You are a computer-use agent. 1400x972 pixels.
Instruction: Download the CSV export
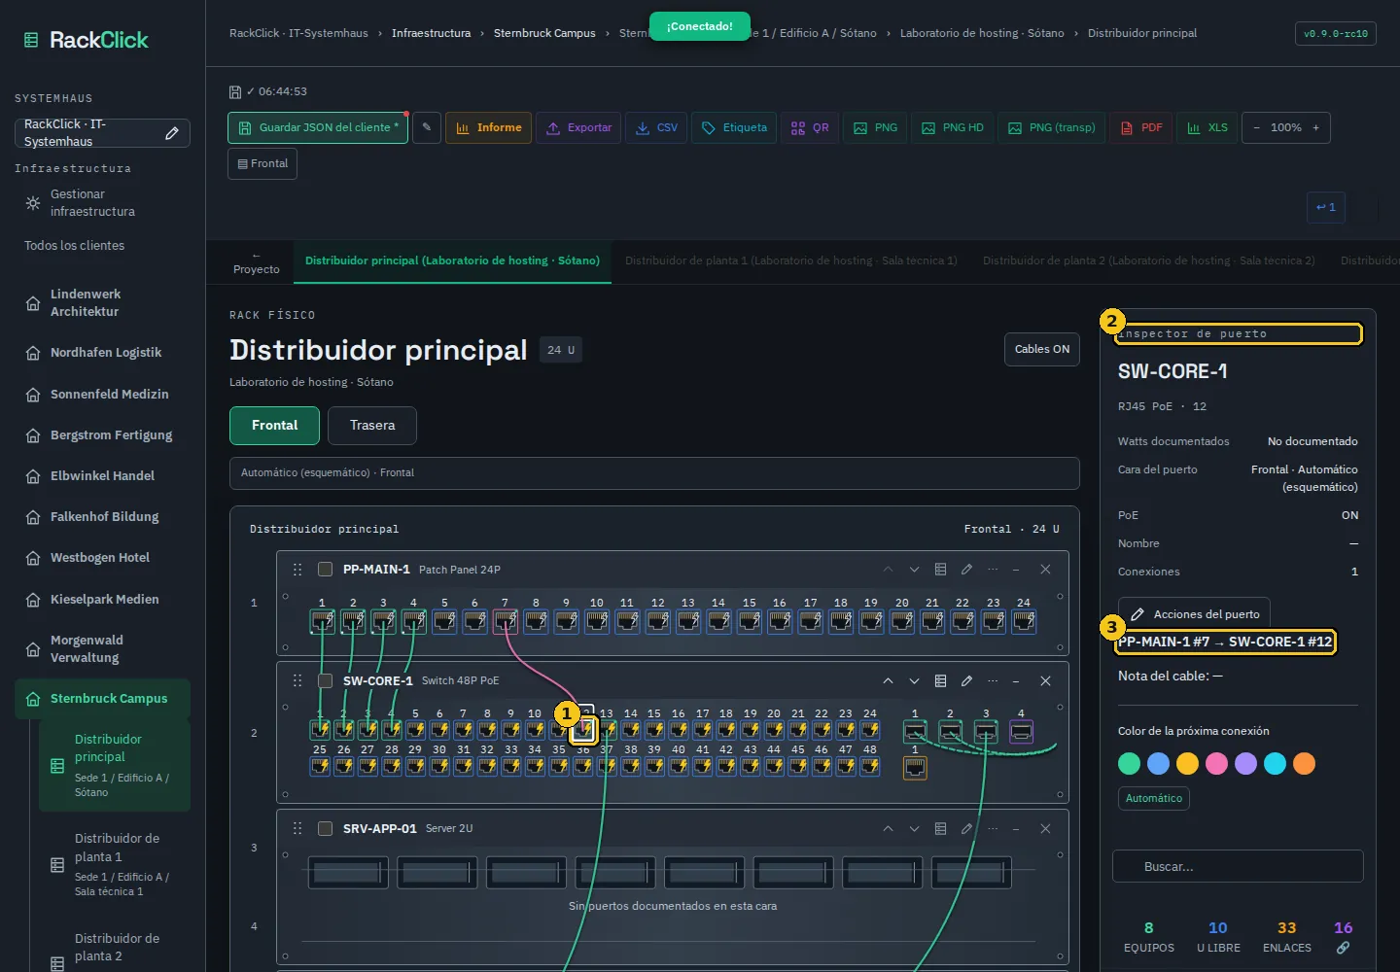click(x=656, y=127)
